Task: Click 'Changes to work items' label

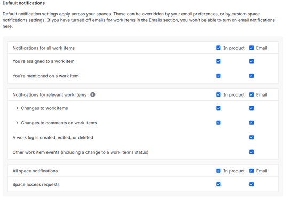Action: click(x=44, y=108)
